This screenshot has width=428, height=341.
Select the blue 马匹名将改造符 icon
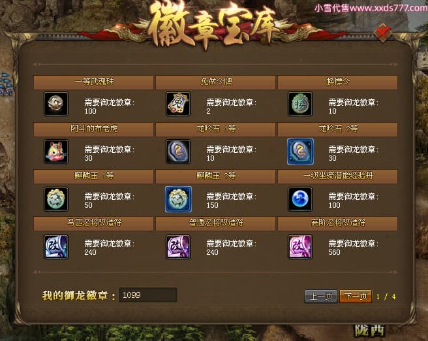click(56, 247)
